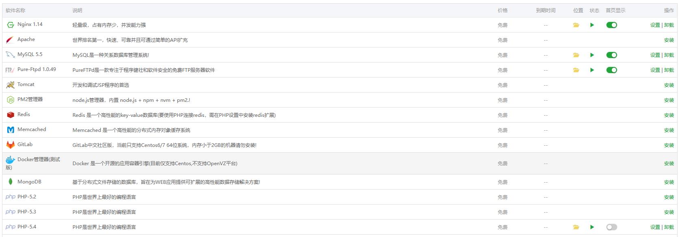
Task: Open the Nginx install folder location
Action: (576, 25)
